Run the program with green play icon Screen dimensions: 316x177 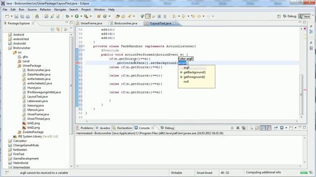(77, 16)
